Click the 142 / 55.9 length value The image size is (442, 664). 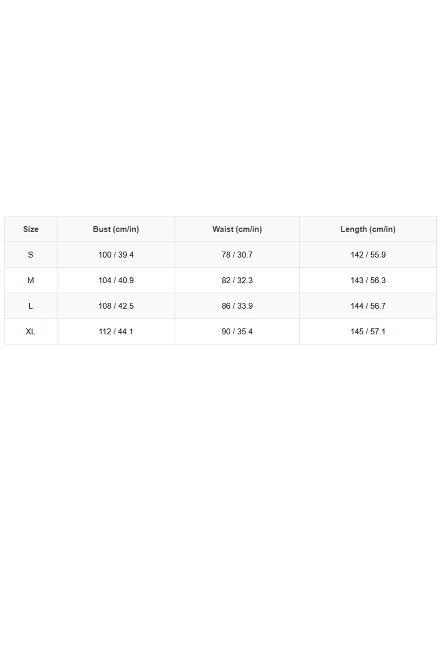tap(368, 255)
